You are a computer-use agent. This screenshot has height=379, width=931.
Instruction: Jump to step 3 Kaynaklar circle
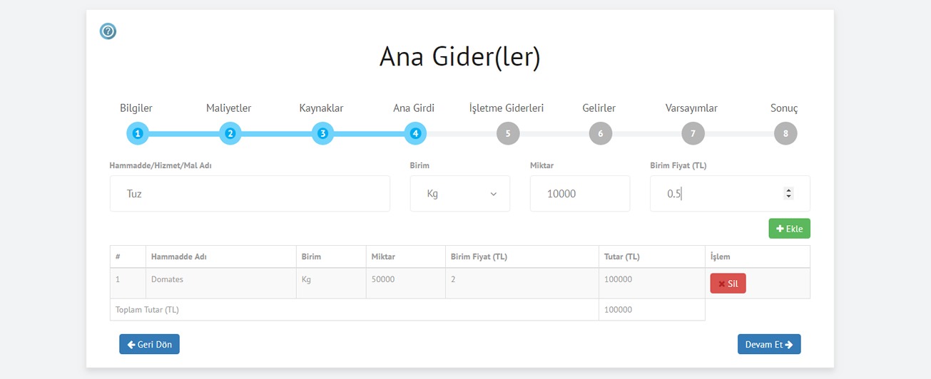pos(322,133)
